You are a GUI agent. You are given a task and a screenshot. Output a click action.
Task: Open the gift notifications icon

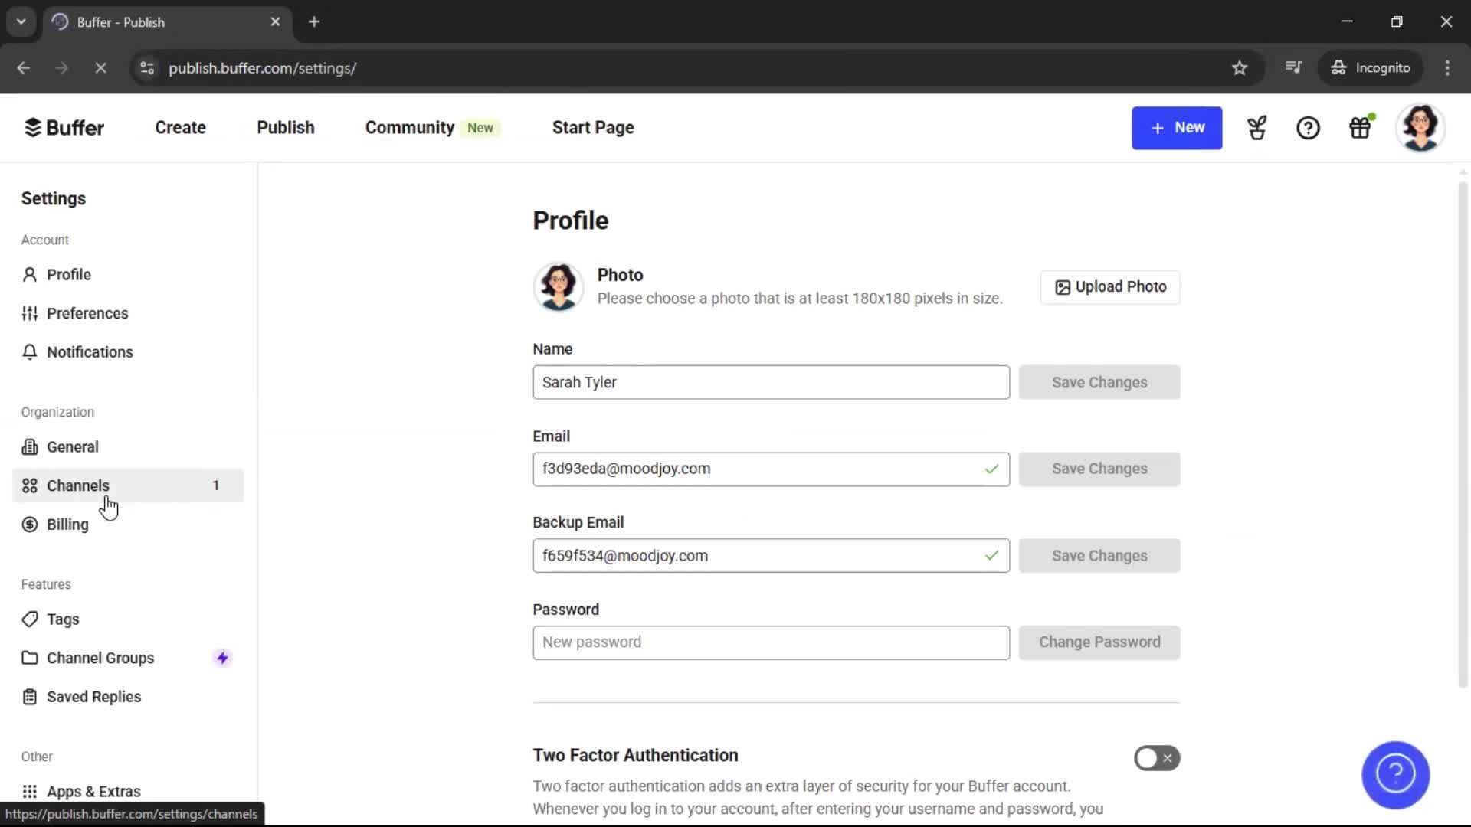tap(1361, 127)
